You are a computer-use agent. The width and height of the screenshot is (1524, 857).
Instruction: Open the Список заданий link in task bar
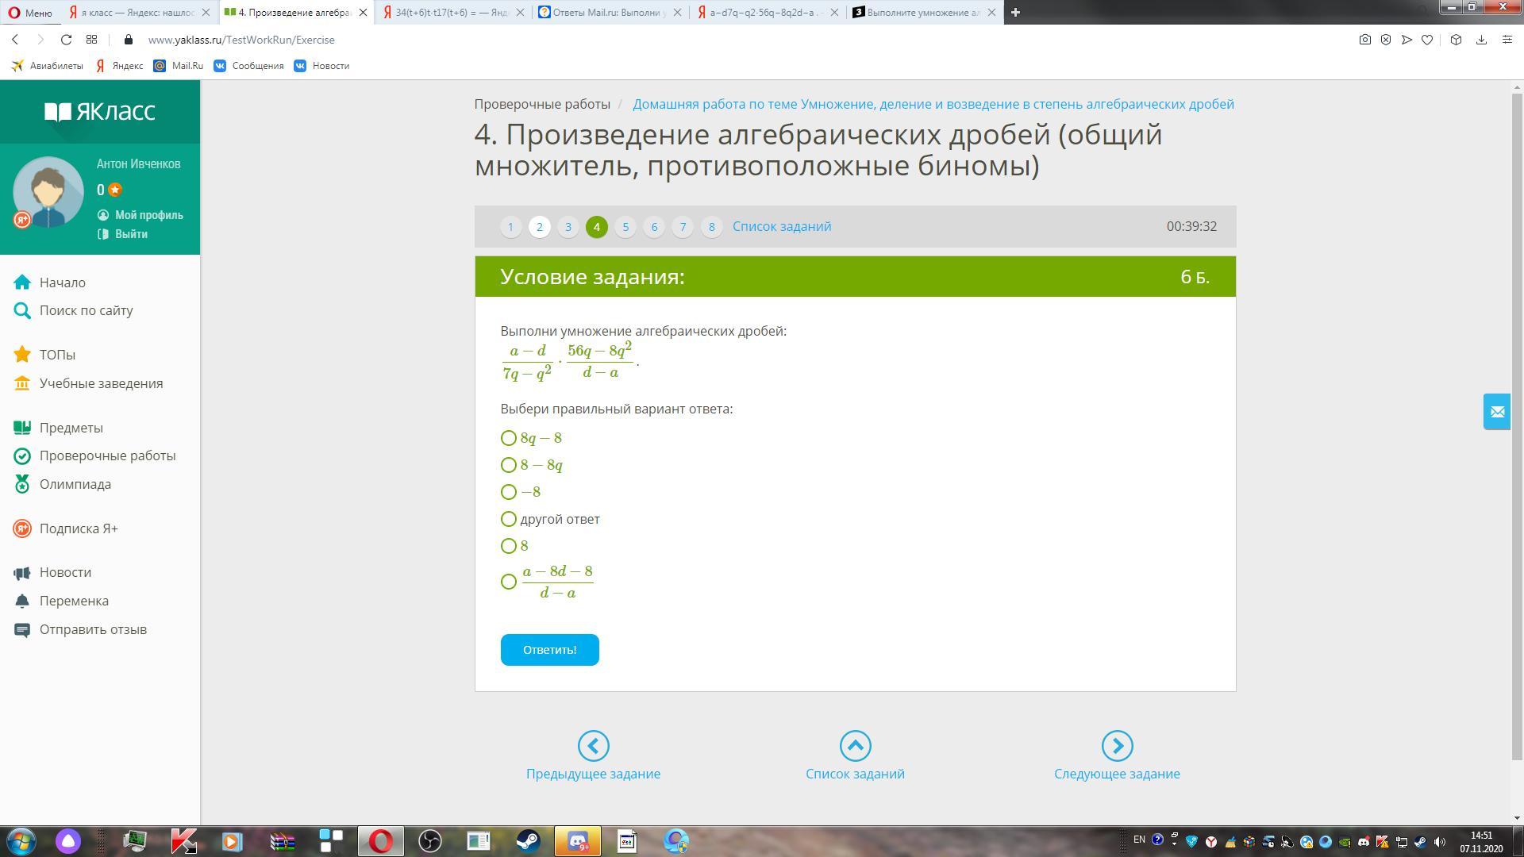781,227
